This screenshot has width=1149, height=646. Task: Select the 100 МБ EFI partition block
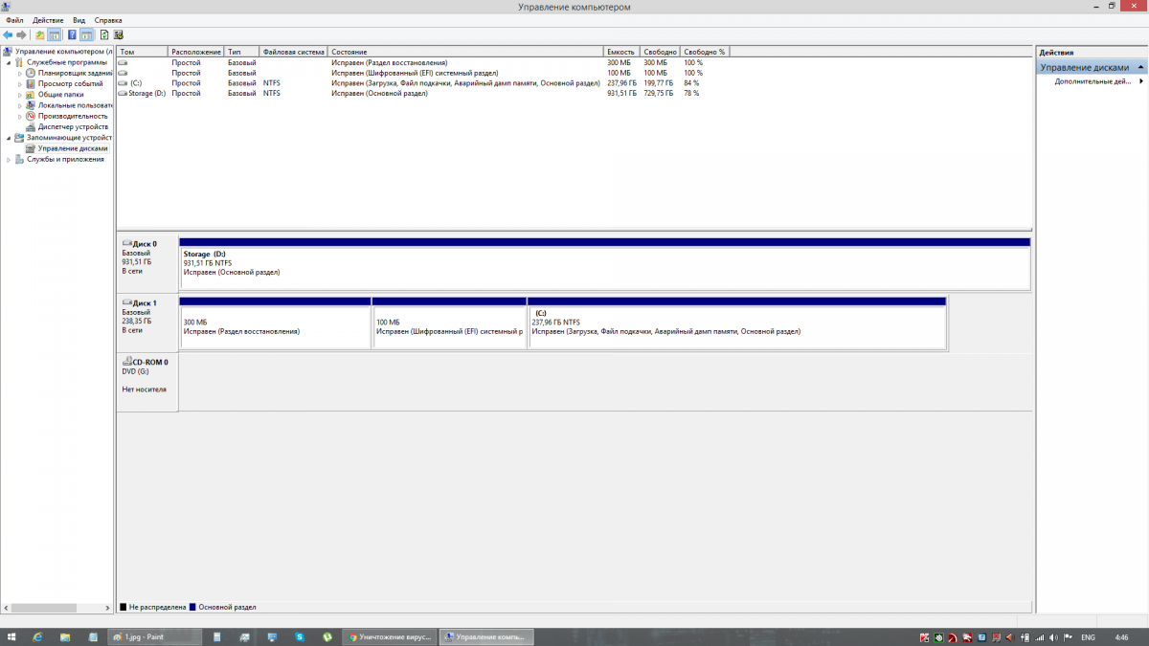449,323
